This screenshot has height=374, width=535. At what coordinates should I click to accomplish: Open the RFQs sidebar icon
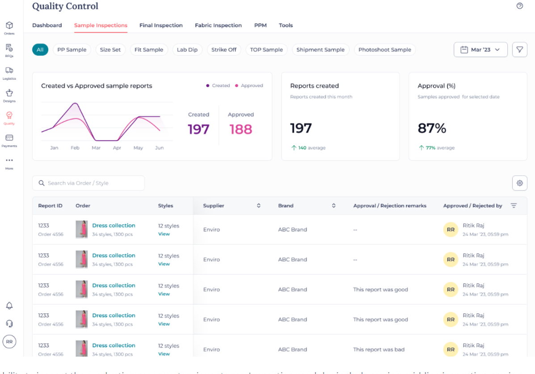[9, 48]
